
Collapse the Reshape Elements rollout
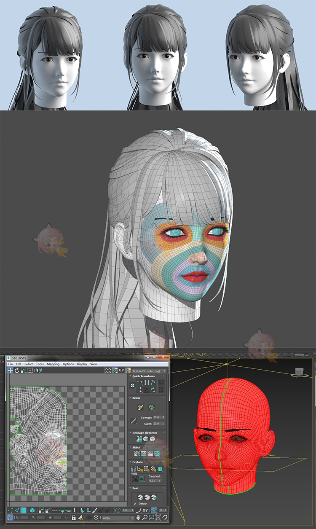click(x=130, y=432)
